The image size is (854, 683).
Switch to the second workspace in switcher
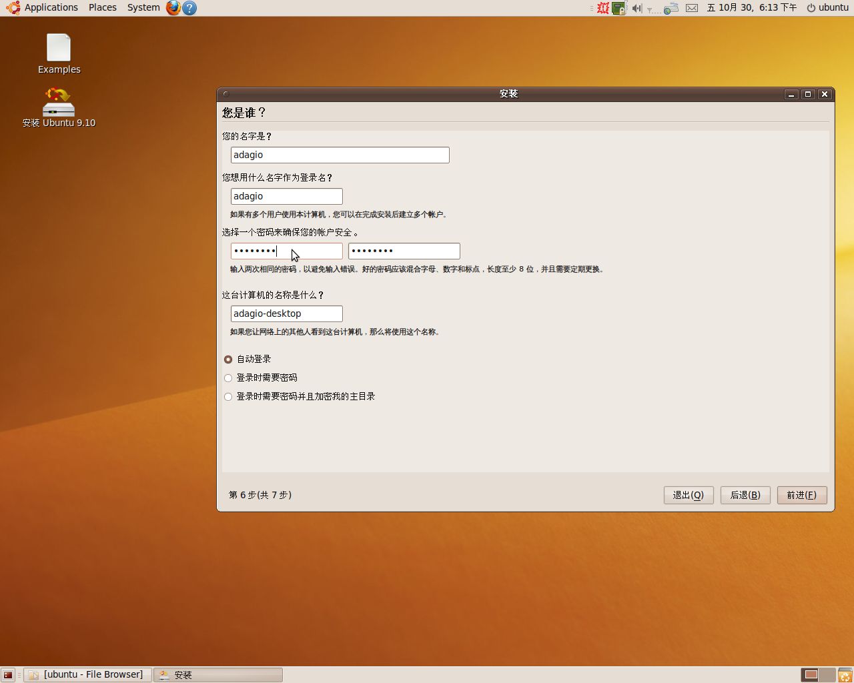point(827,674)
